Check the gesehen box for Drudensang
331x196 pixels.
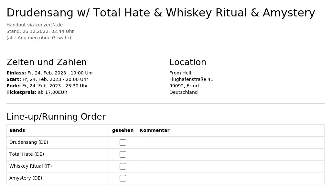123,142
